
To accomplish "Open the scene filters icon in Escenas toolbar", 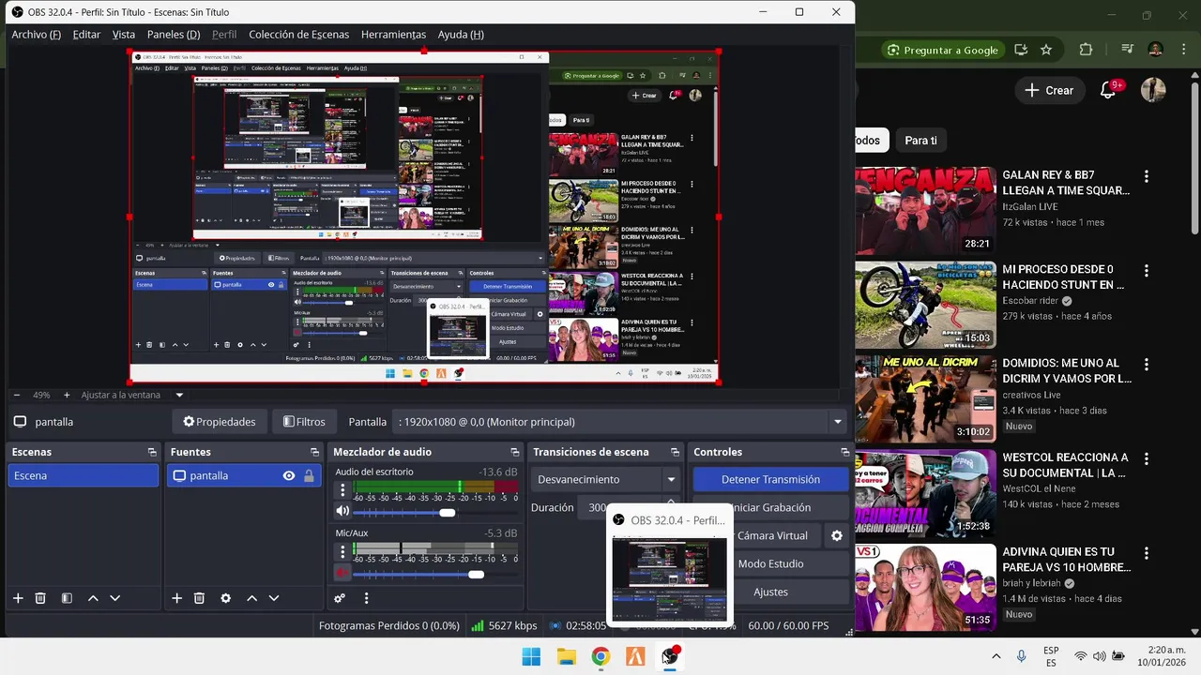I will (x=67, y=598).
